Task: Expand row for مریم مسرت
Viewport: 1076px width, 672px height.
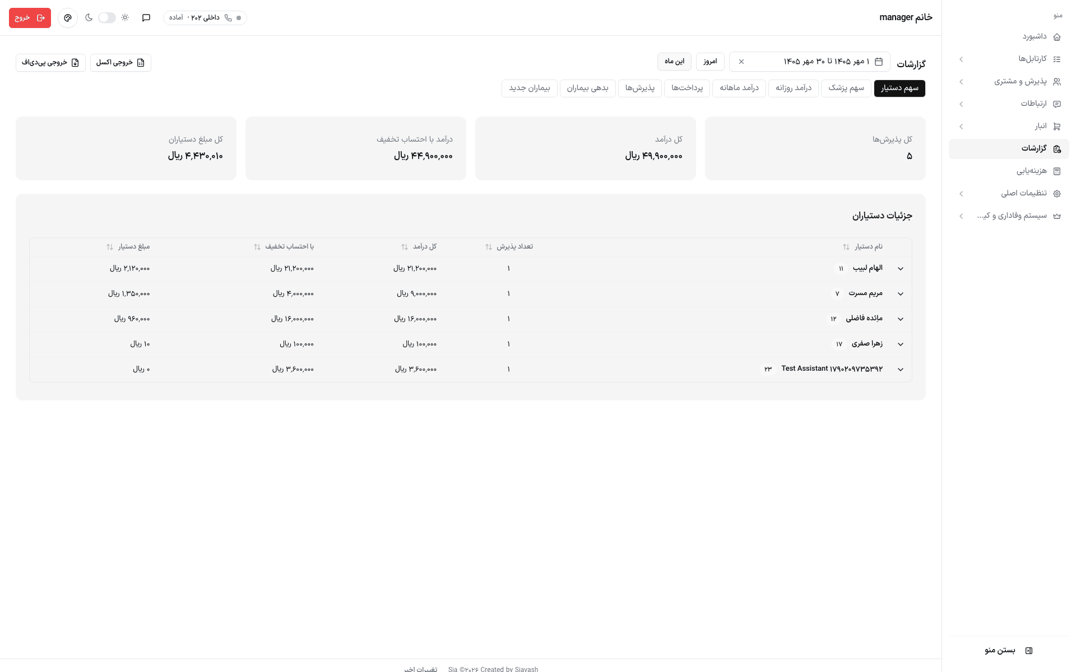Action: pos(901,294)
